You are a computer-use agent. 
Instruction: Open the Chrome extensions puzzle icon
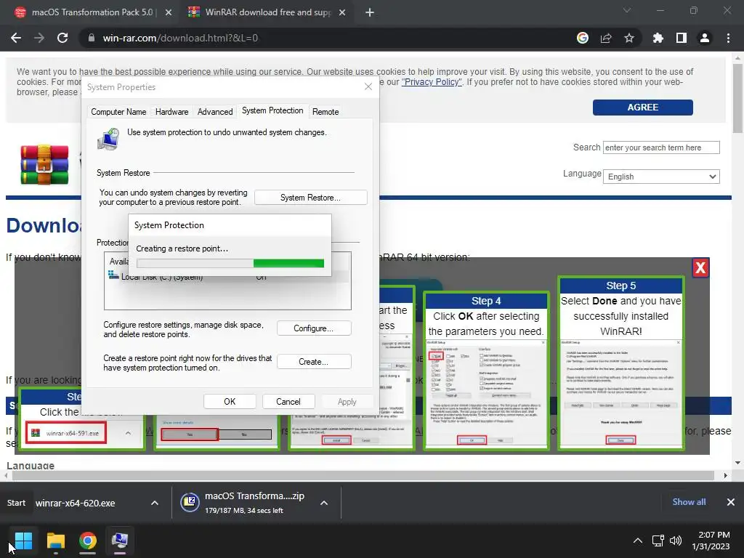pyautogui.click(x=658, y=38)
